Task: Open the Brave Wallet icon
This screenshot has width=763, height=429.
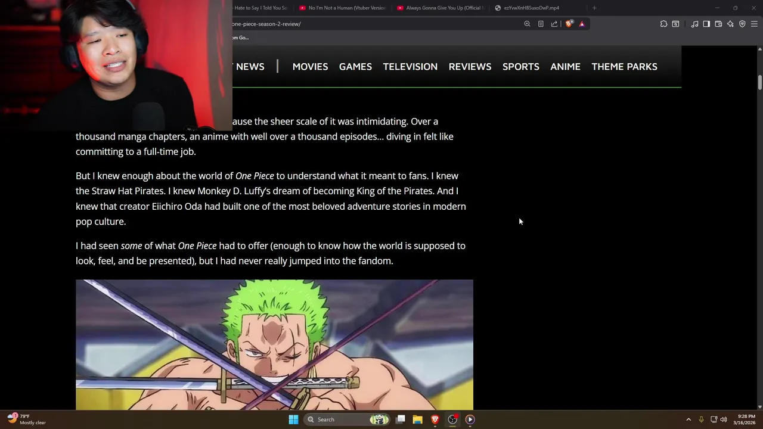Action: 718,24
